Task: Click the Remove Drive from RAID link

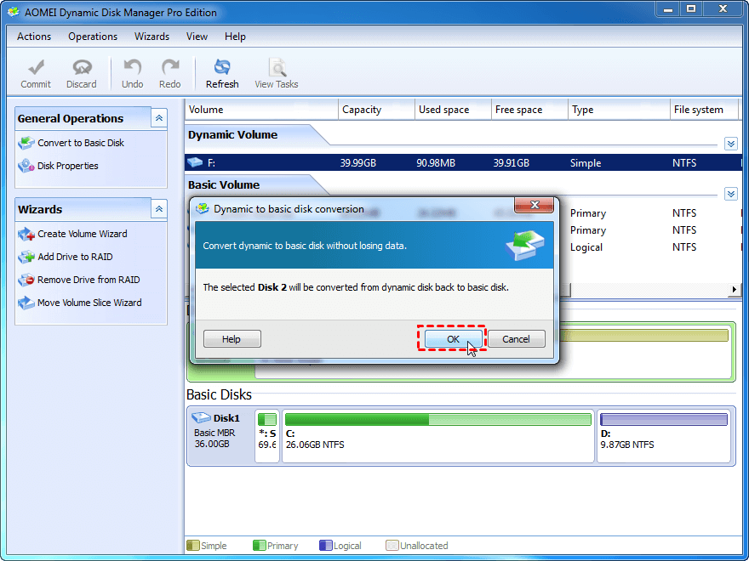Action: tap(89, 280)
